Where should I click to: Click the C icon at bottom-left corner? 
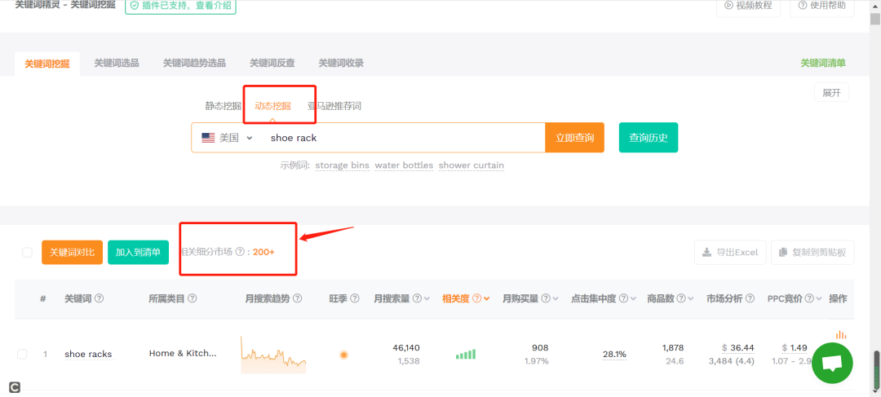pos(14,387)
